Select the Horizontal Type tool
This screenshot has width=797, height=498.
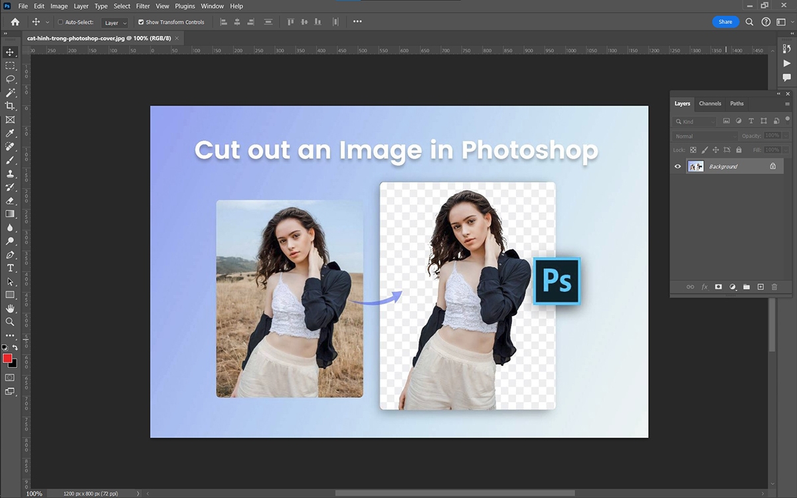(x=10, y=268)
